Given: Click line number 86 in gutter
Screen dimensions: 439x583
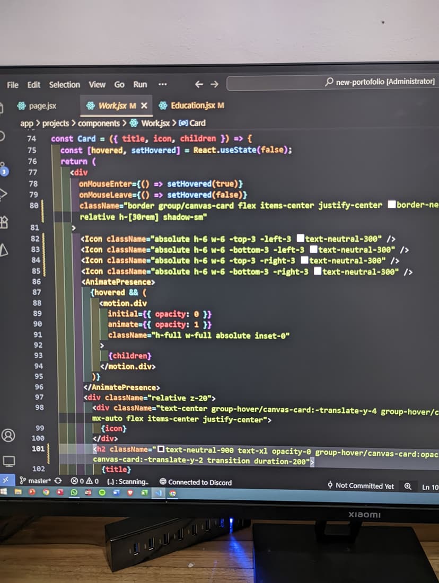Looking at the screenshot, I should (x=37, y=281).
